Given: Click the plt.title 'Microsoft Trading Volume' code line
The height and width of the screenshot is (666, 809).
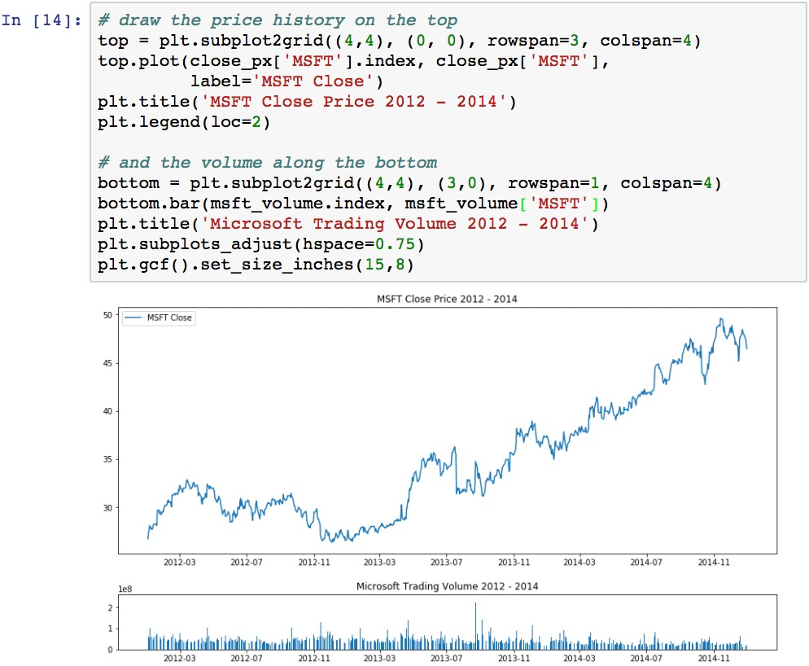Looking at the screenshot, I should [348, 224].
